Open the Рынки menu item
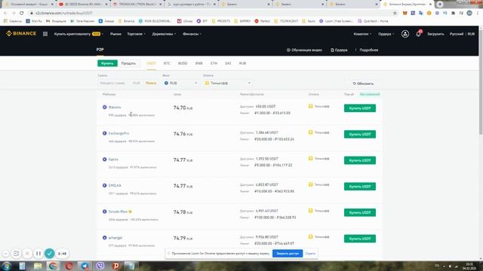This screenshot has width=483, height=271. click(x=115, y=34)
